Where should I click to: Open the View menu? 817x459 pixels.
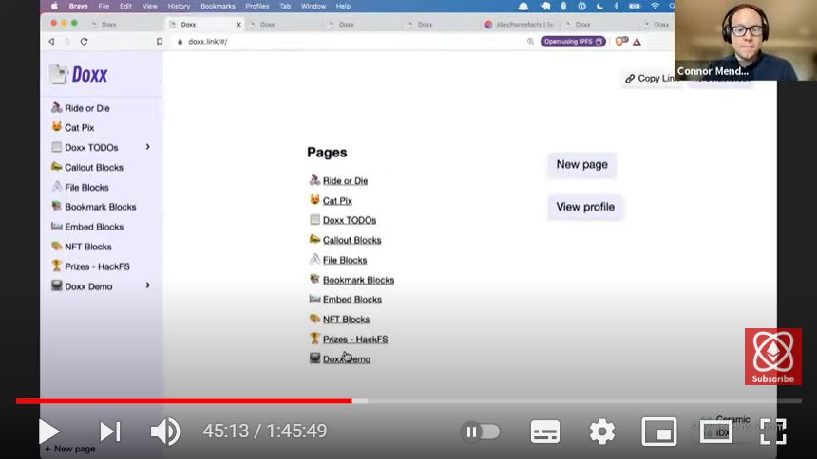pos(149,7)
